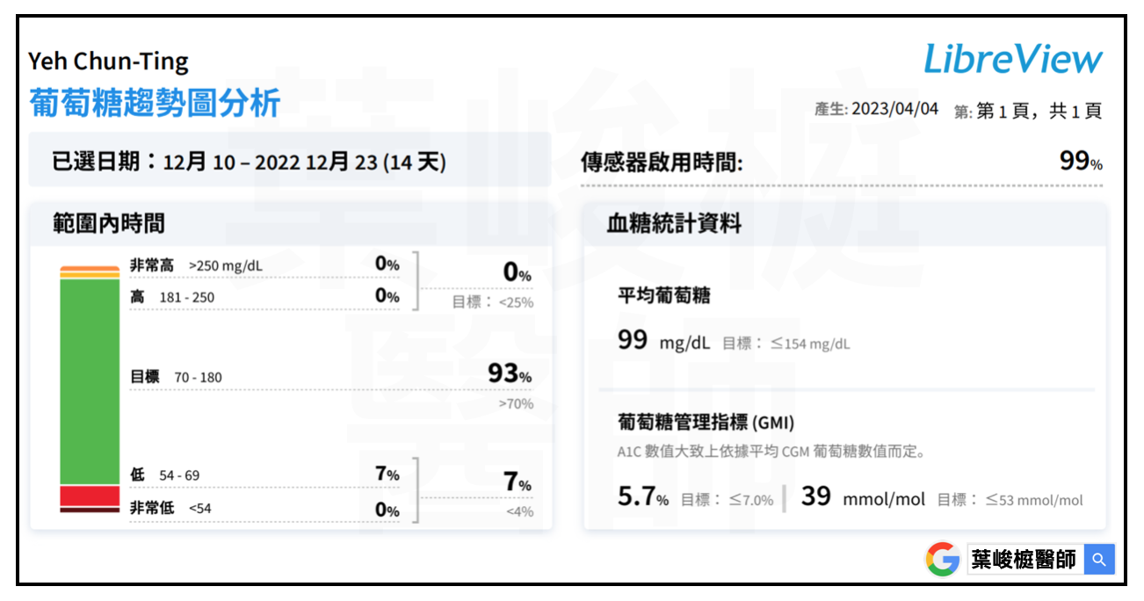The image size is (1144, 601).
Task: Click the 葡萄糖管理指標 (GMI) heading
Action: pos(706,423)
